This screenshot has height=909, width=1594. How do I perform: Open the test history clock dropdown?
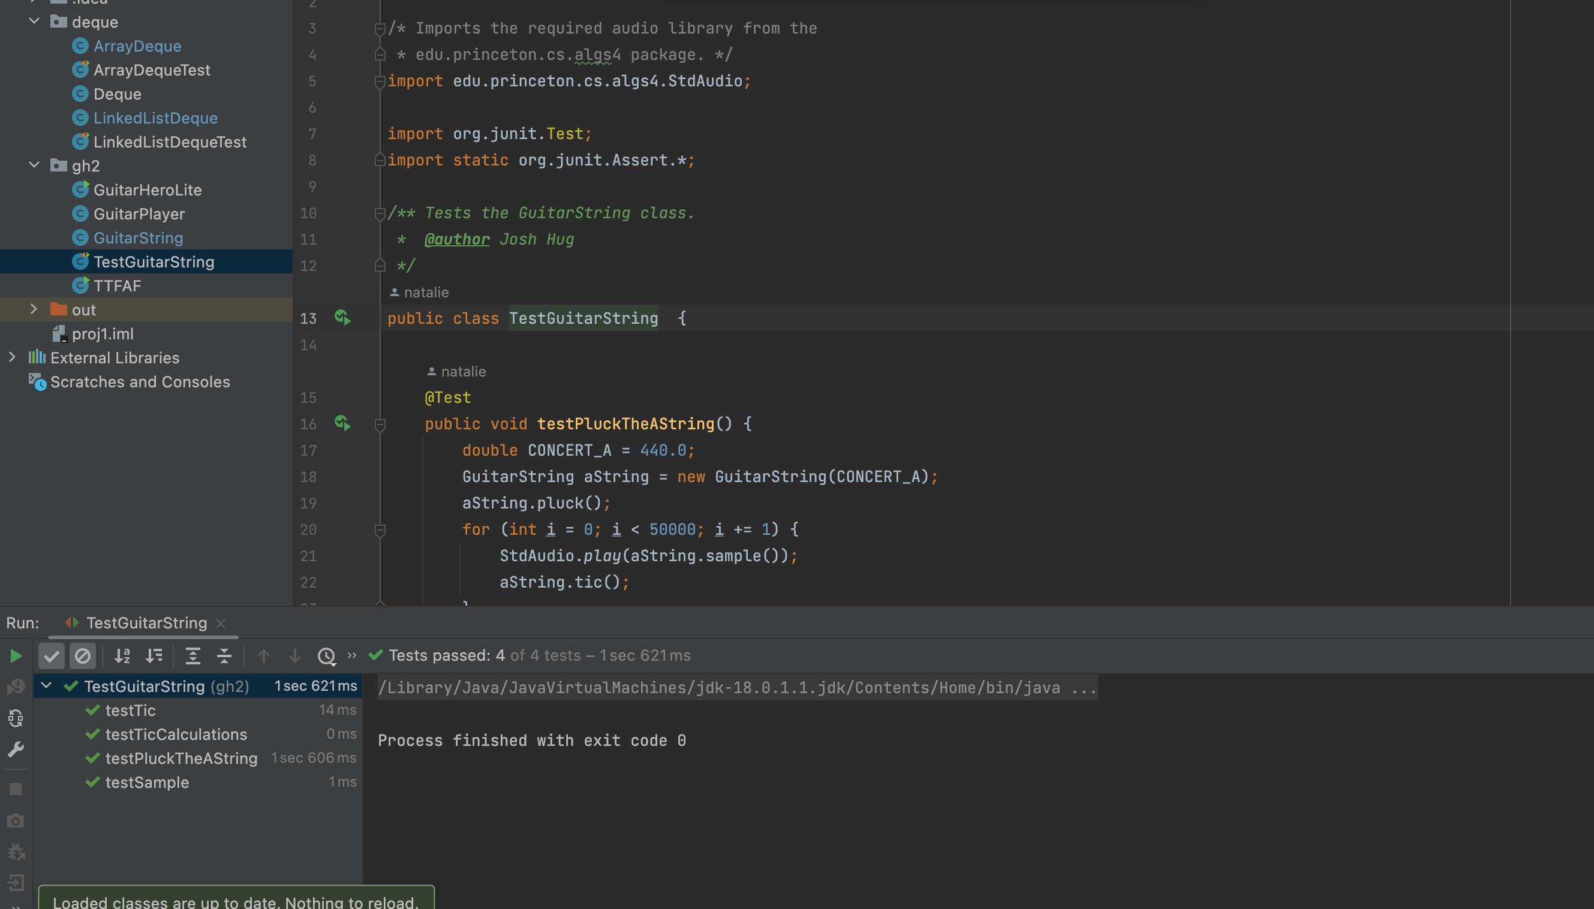(327, 655)
